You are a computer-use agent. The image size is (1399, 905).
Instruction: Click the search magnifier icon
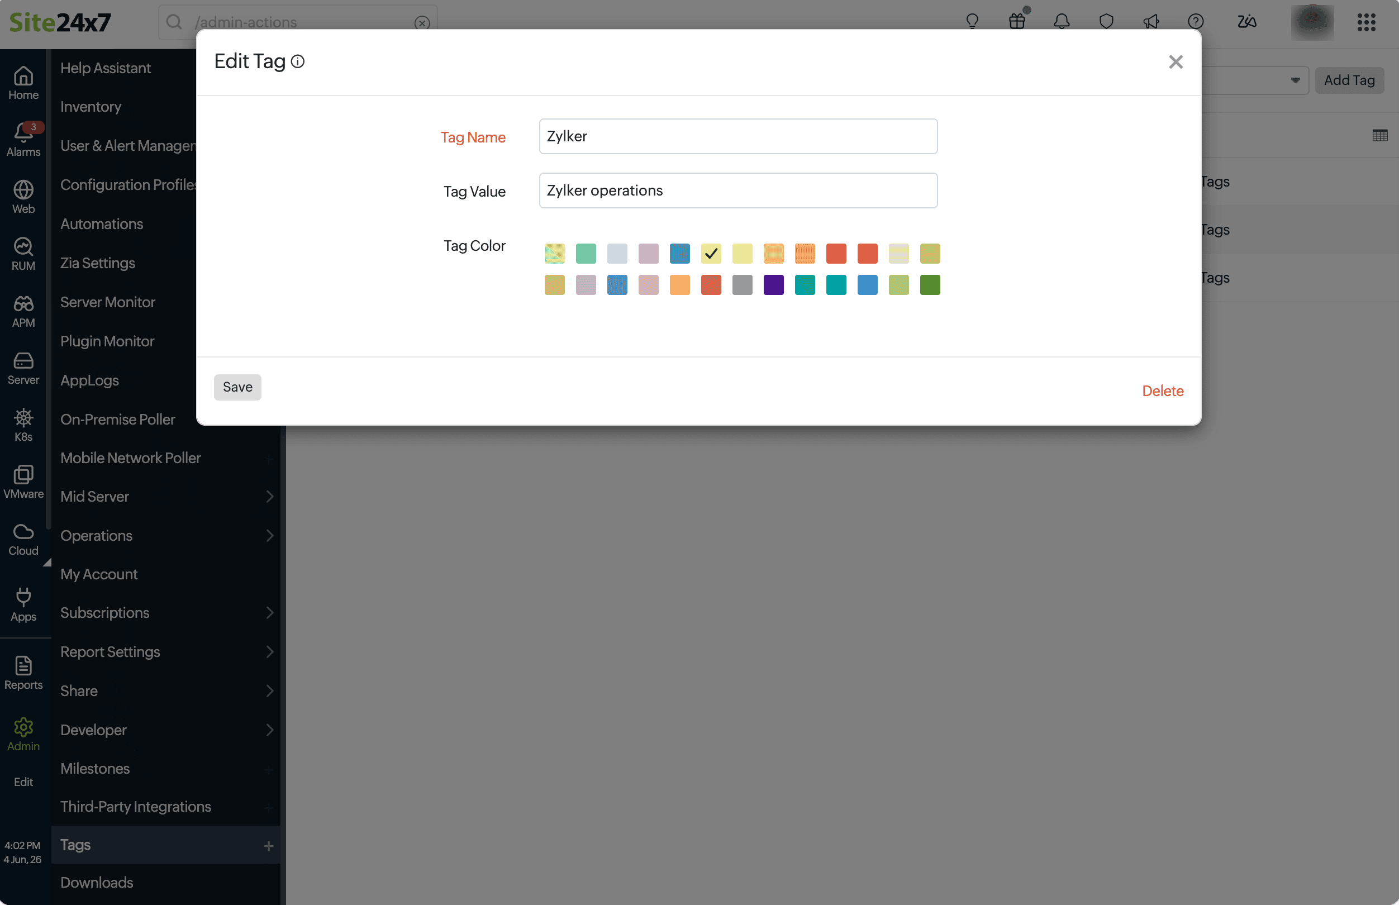click(x=174, y=22)
